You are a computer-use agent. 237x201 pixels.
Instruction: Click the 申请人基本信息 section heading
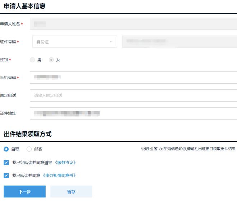(x=25, y=6)
